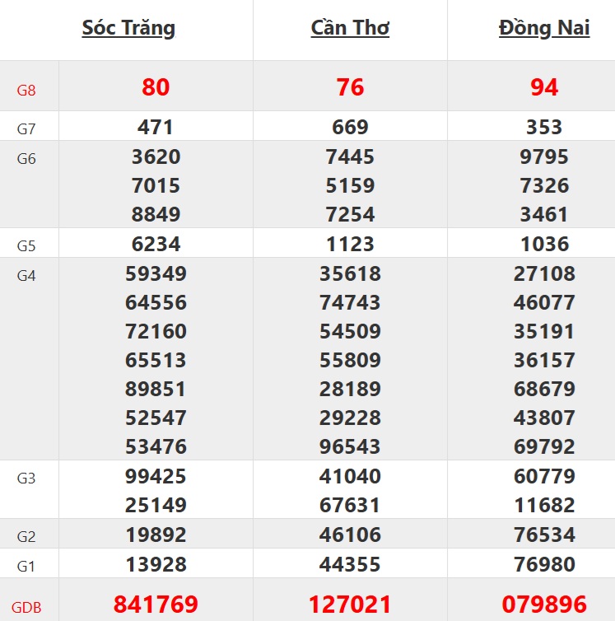Screen dimensions: 615x621
Task: Click Sóc Trăng G2 number 19892
Action: [156, 535]
